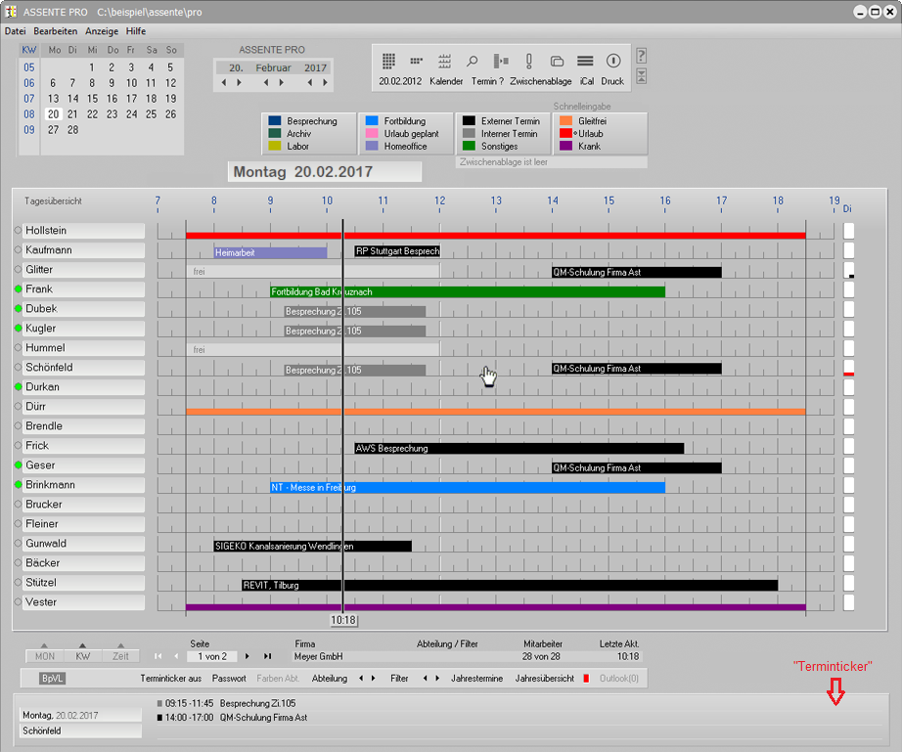Toggle the green marker for Brinkmann
Image resolution: width=902 pixels, height=752 pixels.
[18, 485]
